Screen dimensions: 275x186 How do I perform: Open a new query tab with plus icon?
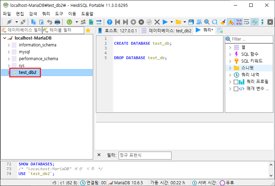pos(220,30)
